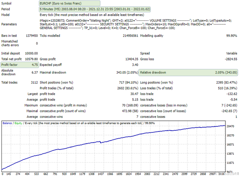
Task: Click the 20470 chart axis label
Action: pyautogui.click(x=230, y=126)
